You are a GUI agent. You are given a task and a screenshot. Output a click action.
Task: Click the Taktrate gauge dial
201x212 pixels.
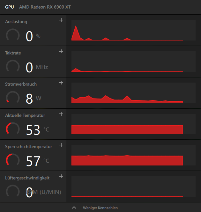[x=13, y=66]
